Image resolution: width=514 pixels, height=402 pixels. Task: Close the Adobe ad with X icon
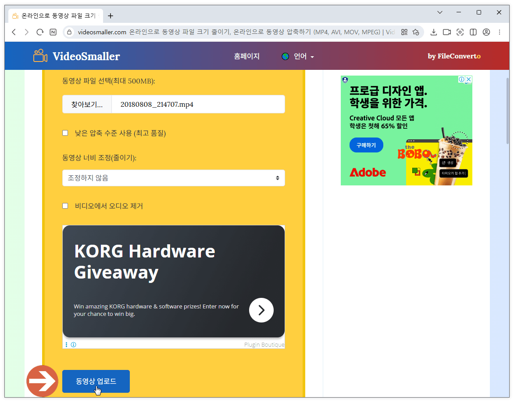(x=469, y=79)
